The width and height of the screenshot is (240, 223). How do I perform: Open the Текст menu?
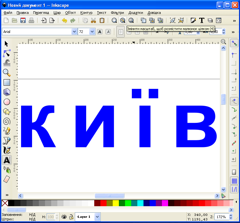pyautogui.click(x=101, y=13)
